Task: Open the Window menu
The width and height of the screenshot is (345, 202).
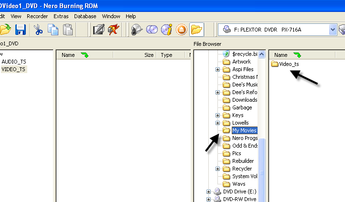Action: (111, 16)
